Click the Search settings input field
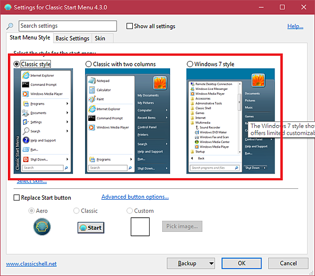Image resolution: width=315 pixels, height=276 pixels. pyautogui.click(x=68, y=26)
